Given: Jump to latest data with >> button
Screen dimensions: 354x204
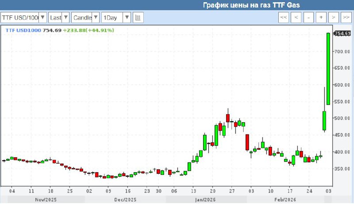Looking at the screenshot, I should click(346, 18).
